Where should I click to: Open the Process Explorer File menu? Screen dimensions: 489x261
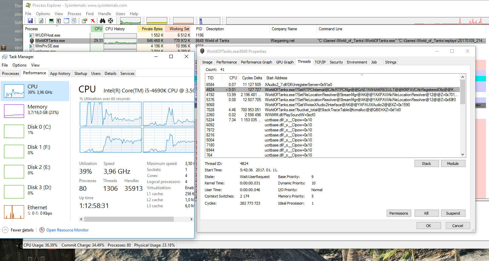[x=28, y=14]
